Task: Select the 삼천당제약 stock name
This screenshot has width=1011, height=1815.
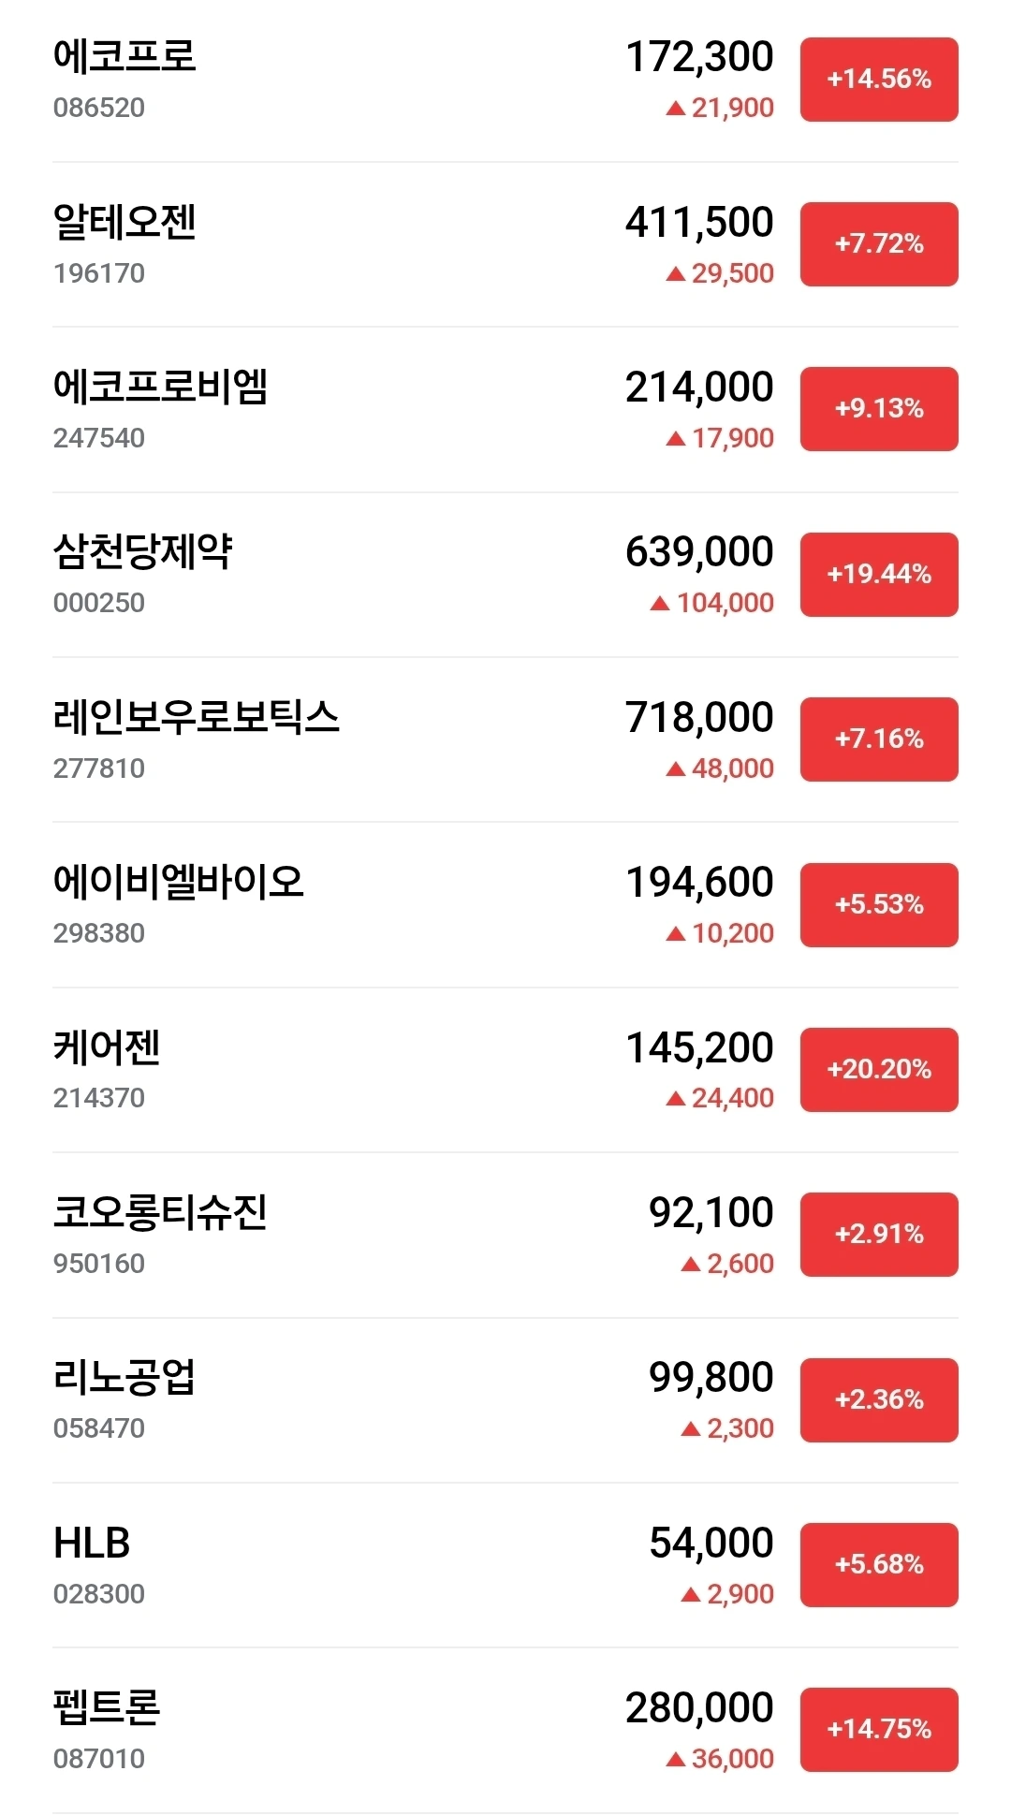Action: pos(142,552)
